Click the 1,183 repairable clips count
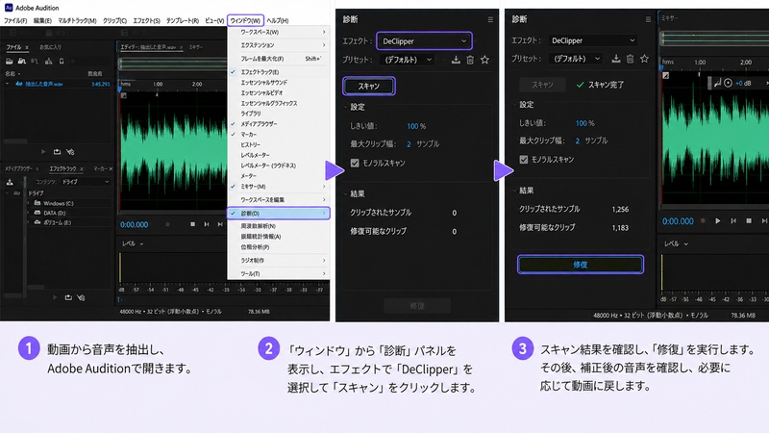This screenshot has height=433, width=769. click(x=620, y=228)
